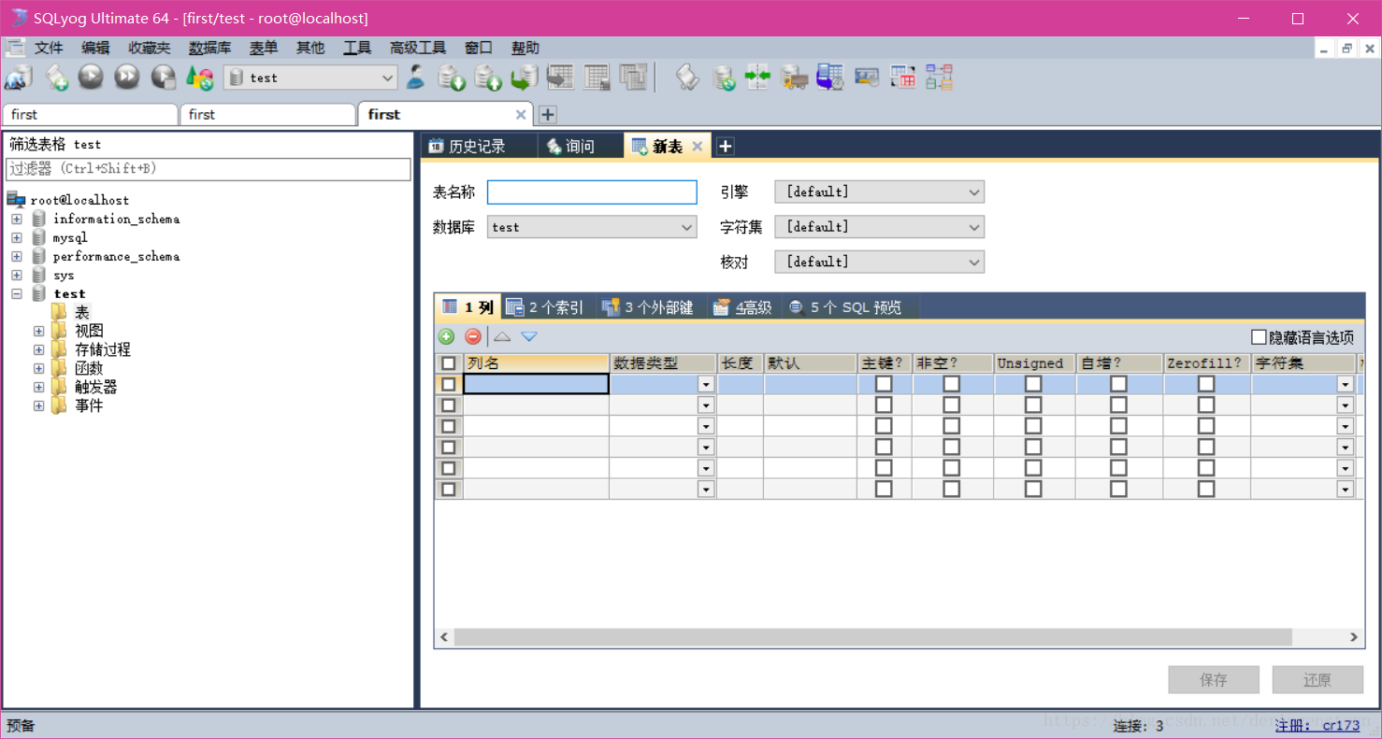
Task: Click the 注册: cr173 link
Action: pos(1317,726)
